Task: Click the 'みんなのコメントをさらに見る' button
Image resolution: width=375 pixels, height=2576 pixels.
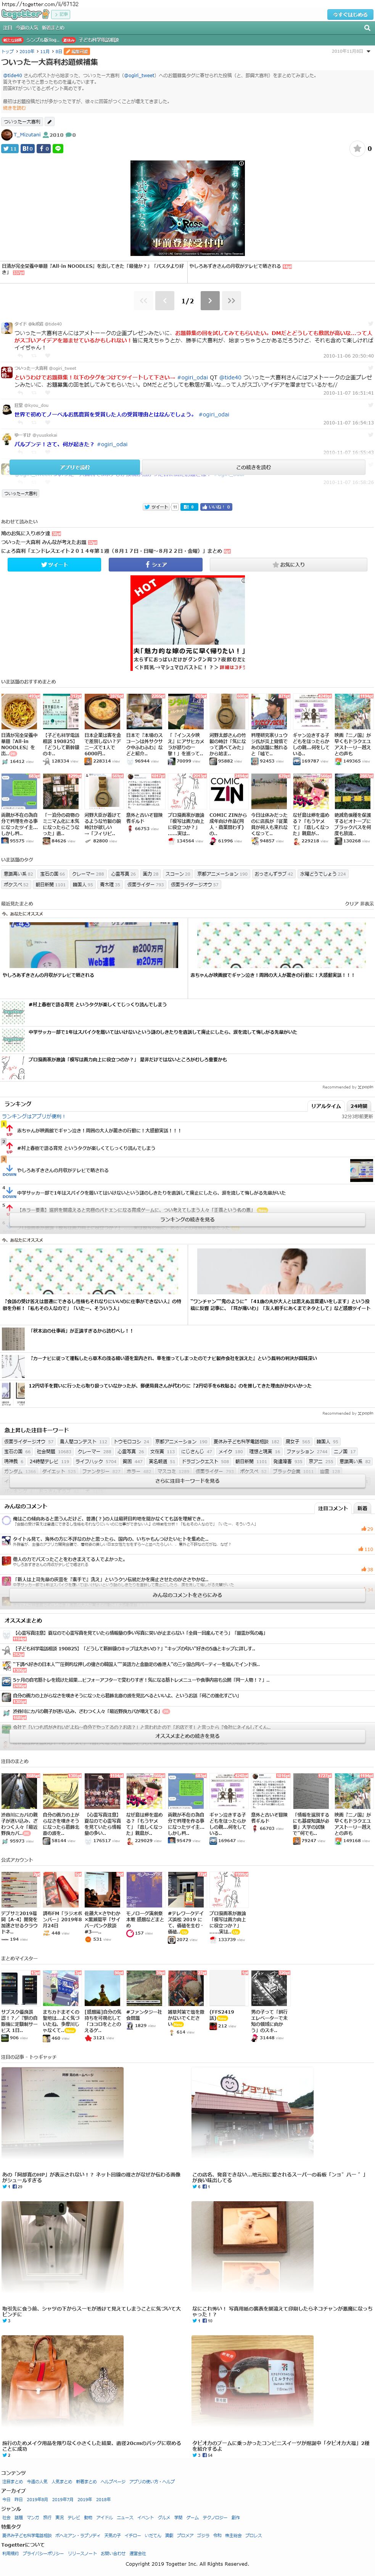Action: (x=188, y=1595)
